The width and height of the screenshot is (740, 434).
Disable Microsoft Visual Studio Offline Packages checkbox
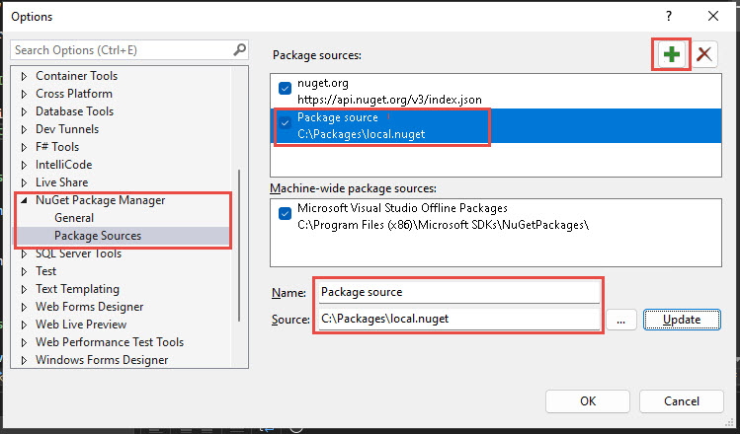(286, 213)
